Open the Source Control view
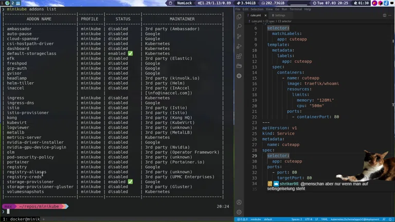This screenshot has width=395, height=222. (239, 36)
